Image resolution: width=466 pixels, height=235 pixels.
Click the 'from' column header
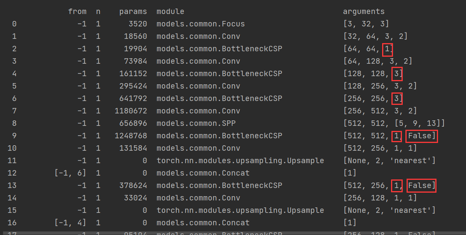click(x=77, y=12)
